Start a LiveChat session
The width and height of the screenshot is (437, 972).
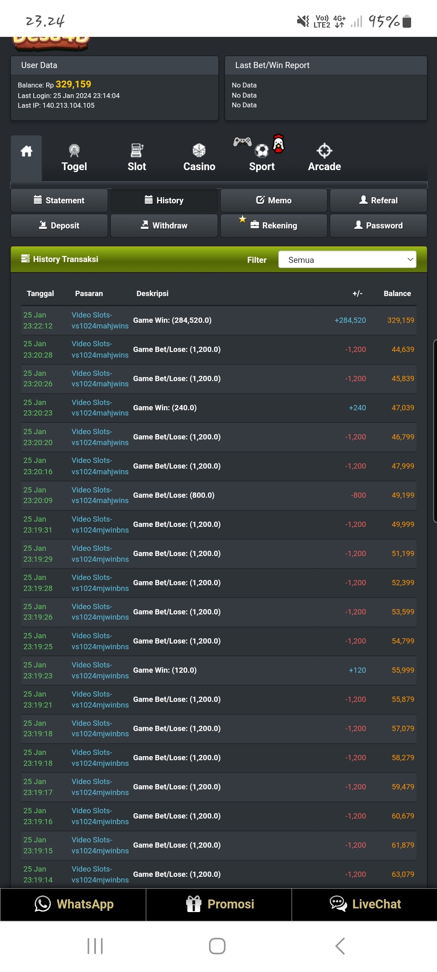click(365, 904)
